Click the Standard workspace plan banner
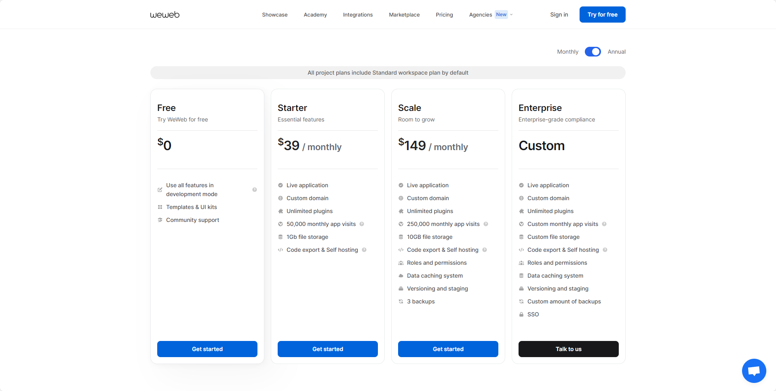 [388, 73]
